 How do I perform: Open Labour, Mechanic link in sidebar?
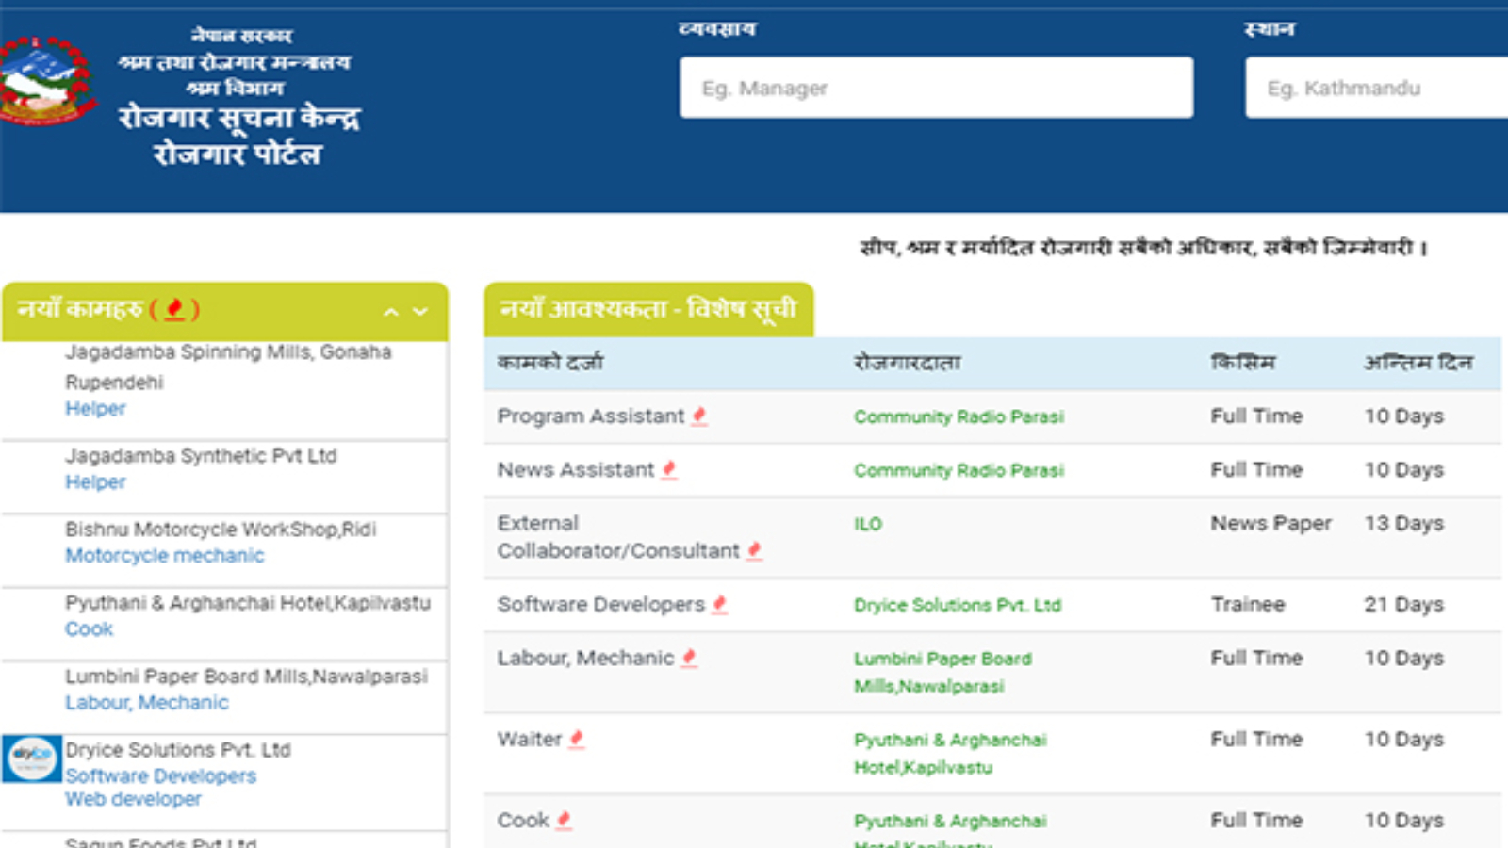tap(147, 702)
